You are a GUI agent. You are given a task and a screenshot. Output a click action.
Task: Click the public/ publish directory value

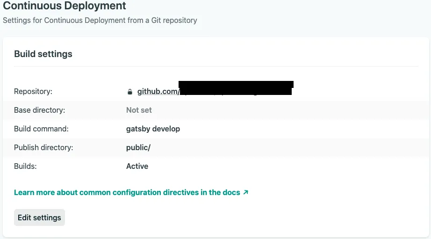pyautogui.click(x=138, y=147)
